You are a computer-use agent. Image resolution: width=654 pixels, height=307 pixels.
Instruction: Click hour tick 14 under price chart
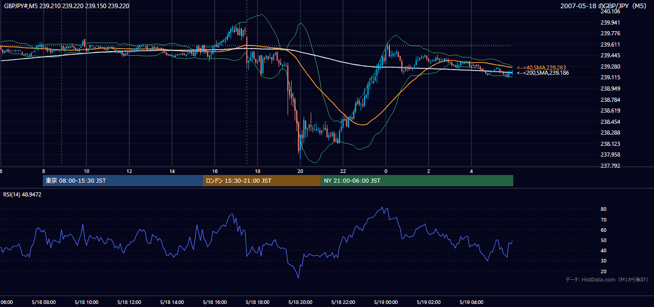click(x=172, y=171)
